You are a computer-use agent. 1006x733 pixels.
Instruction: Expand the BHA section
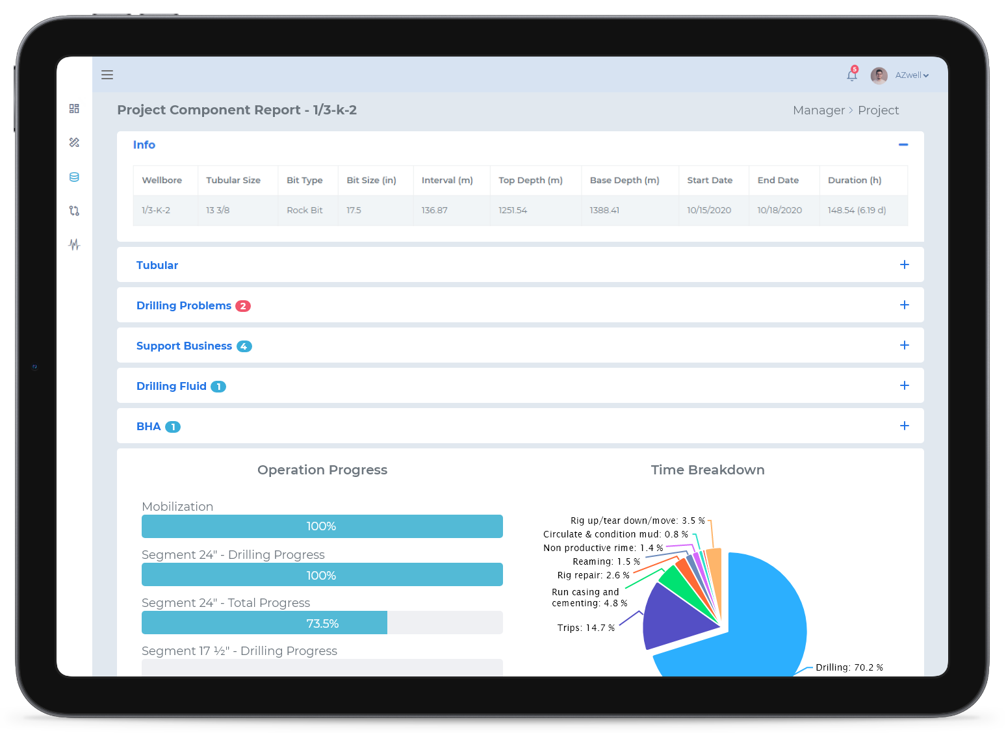point(904,426)
